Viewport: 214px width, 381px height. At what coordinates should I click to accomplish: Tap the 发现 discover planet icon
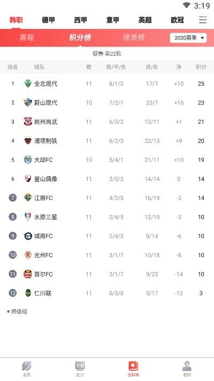tap(27, 366)
